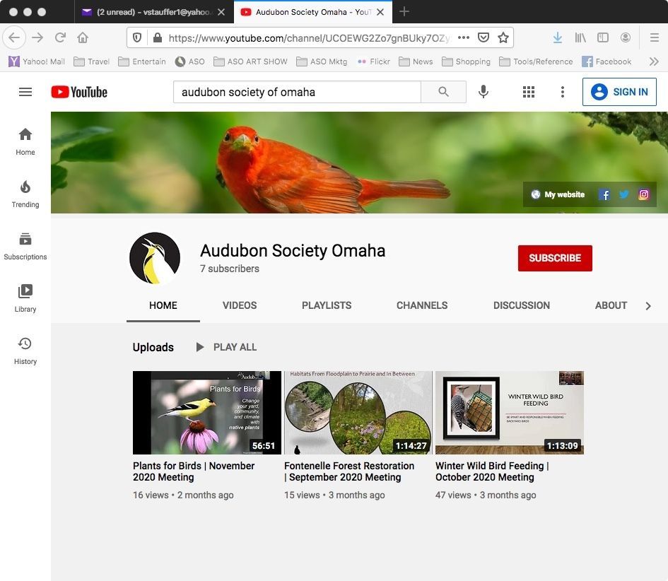This screenshot has width=668, height=581.
Task: Open the Shopping bookmarks folder
Action: 466,61
